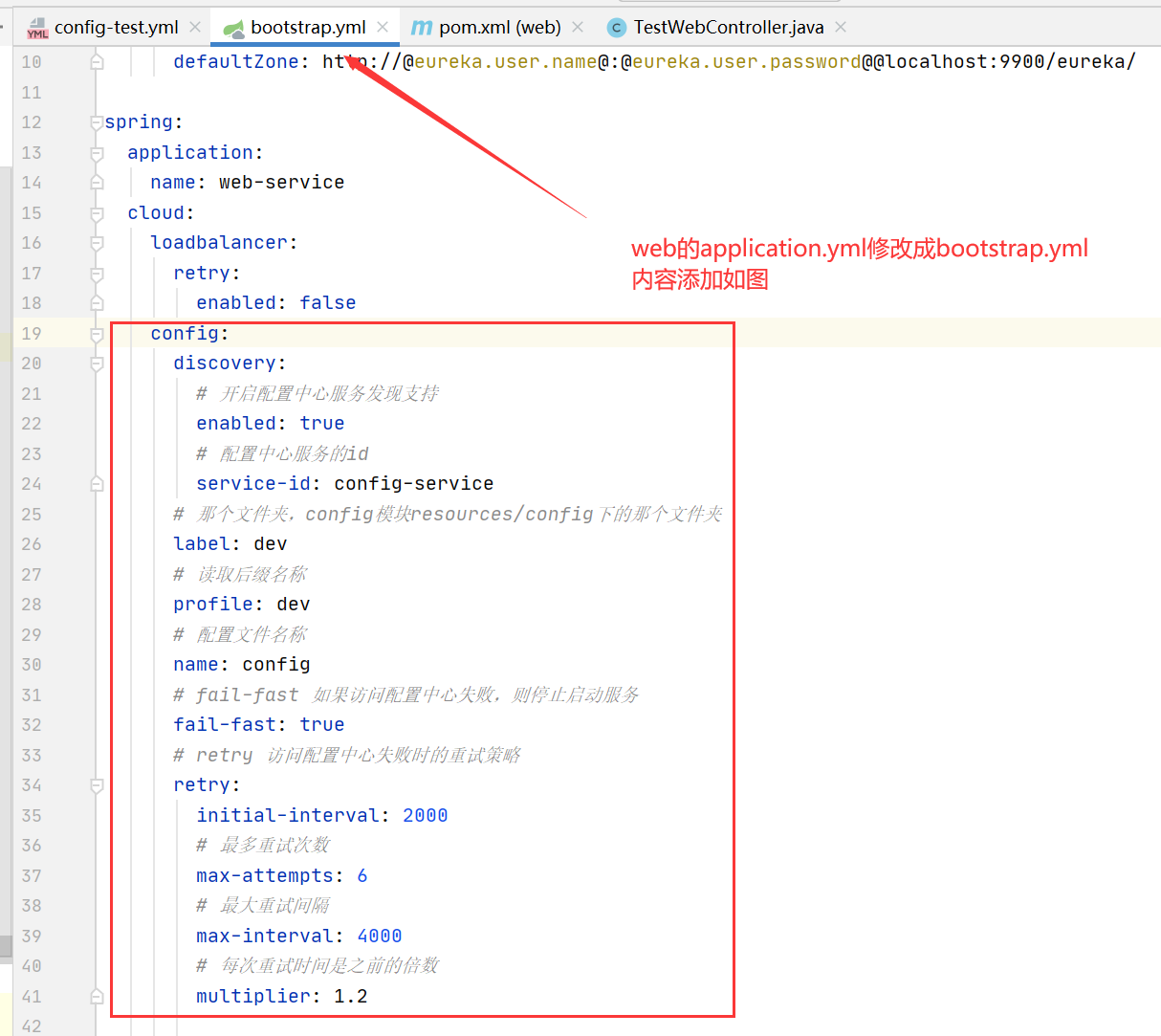Click line number 19 in the gutter

(32, 334)
